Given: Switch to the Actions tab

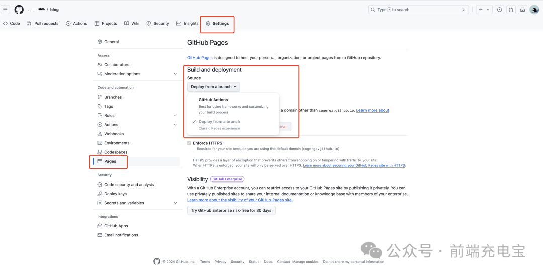Looking at the screenshot, I should pos(76,24).
